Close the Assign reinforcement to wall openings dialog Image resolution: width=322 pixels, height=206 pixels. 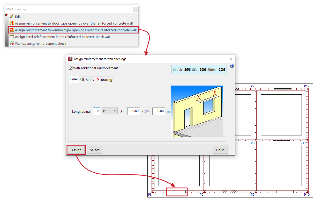coord(231,59)
